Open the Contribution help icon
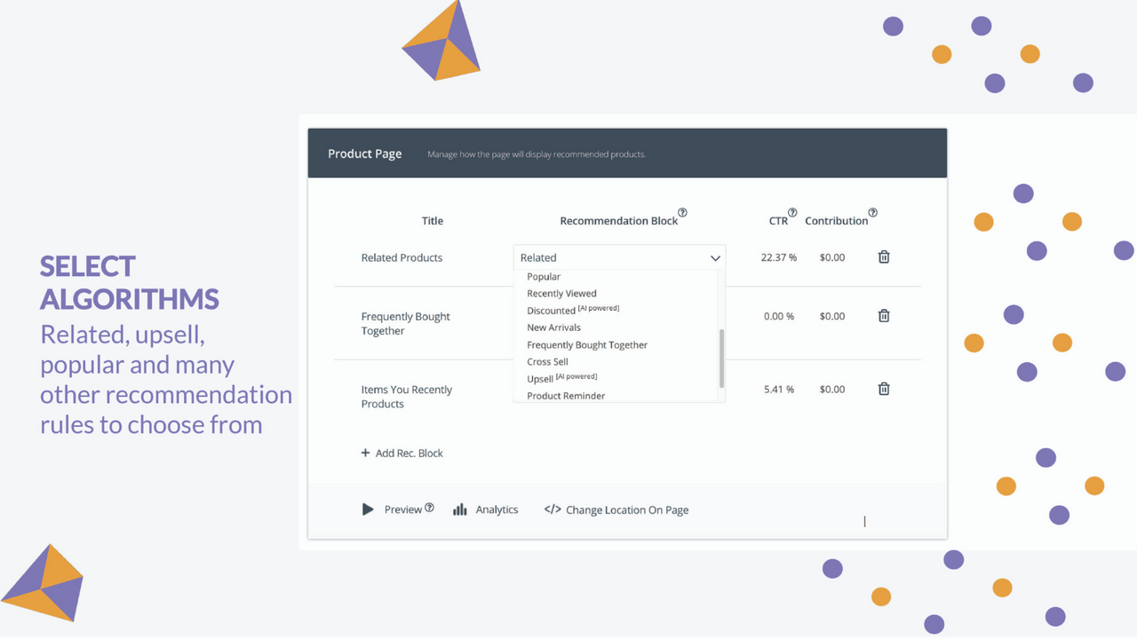Screen dimensions: 1137x639 click(x=872, y=212)
